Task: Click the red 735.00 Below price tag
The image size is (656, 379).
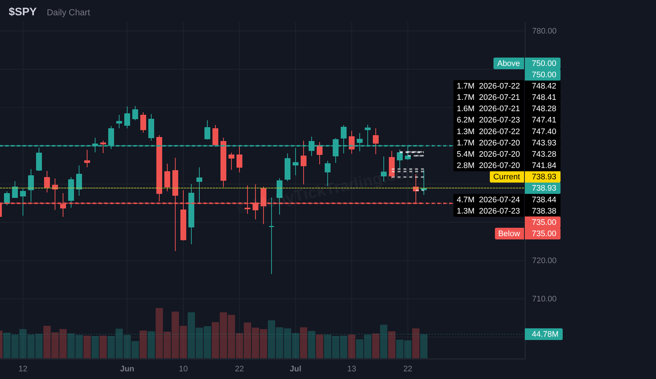Action: [543, 234]
